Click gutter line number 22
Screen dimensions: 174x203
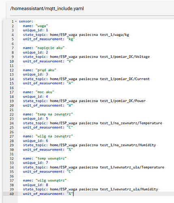pyautogui.click(x=12, y=114)
